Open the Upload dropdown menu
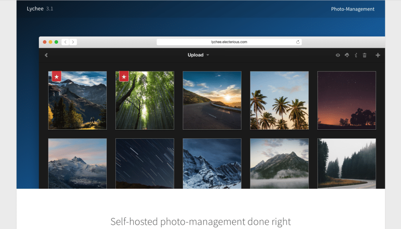The height and width of the screenshot is (229, 401). pos(196,55)
